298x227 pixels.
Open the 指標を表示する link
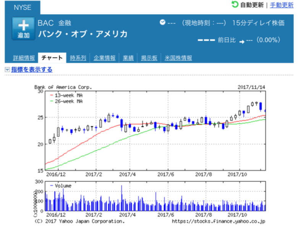[32, 70]
